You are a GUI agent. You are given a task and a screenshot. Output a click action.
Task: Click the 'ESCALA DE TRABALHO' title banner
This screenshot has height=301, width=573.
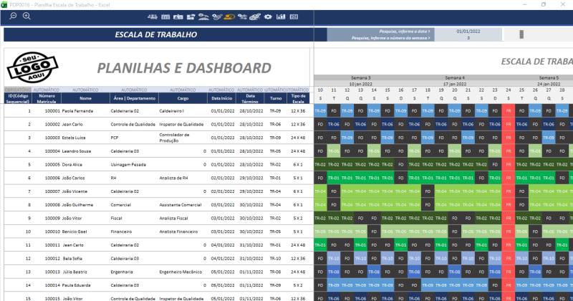[156, 34]
